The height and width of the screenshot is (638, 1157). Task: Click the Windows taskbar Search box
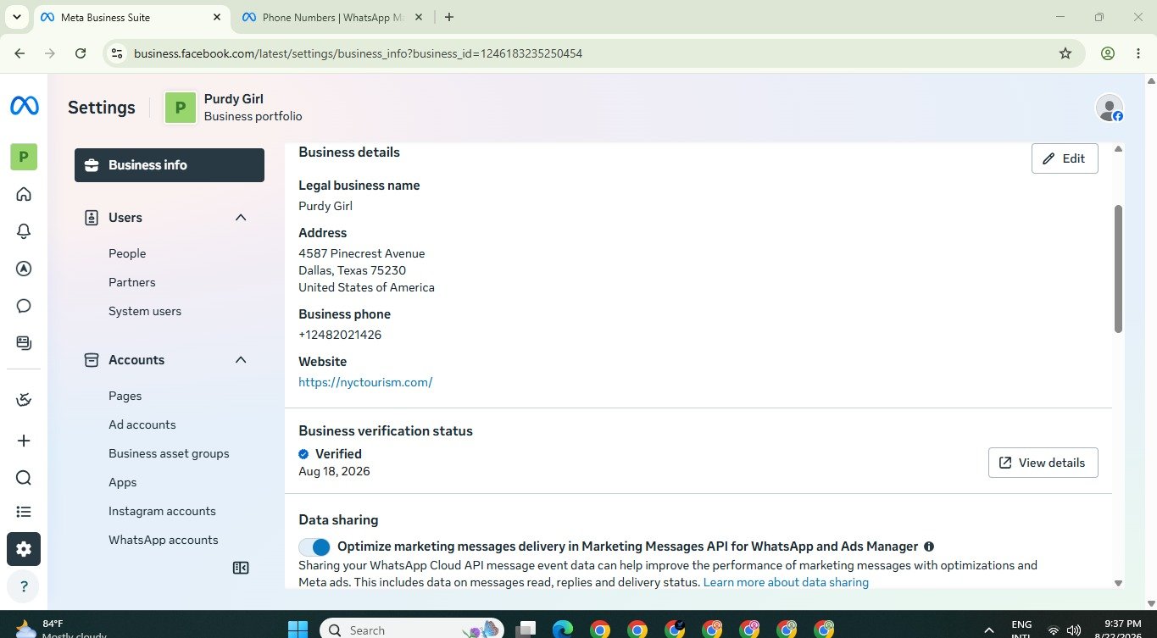412,630
